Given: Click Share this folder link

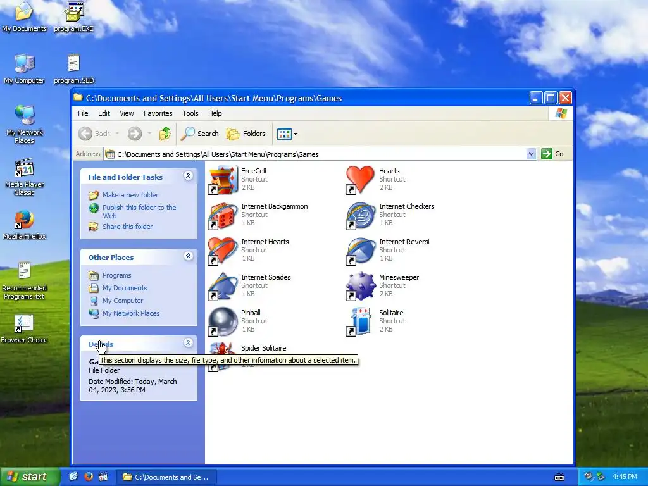Looking at the screenshot, I should click(127, 227).
